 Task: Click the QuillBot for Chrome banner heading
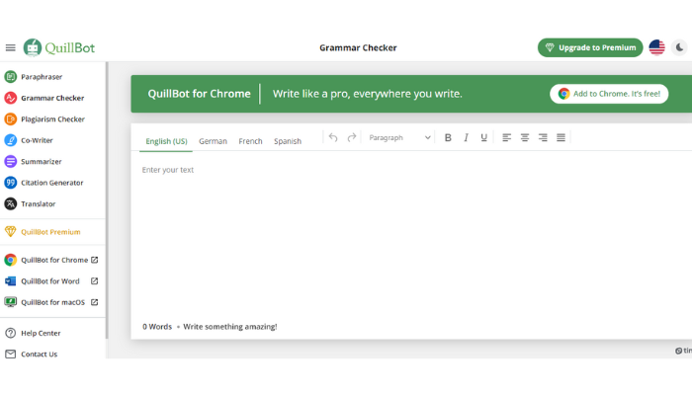pos(199,94)
